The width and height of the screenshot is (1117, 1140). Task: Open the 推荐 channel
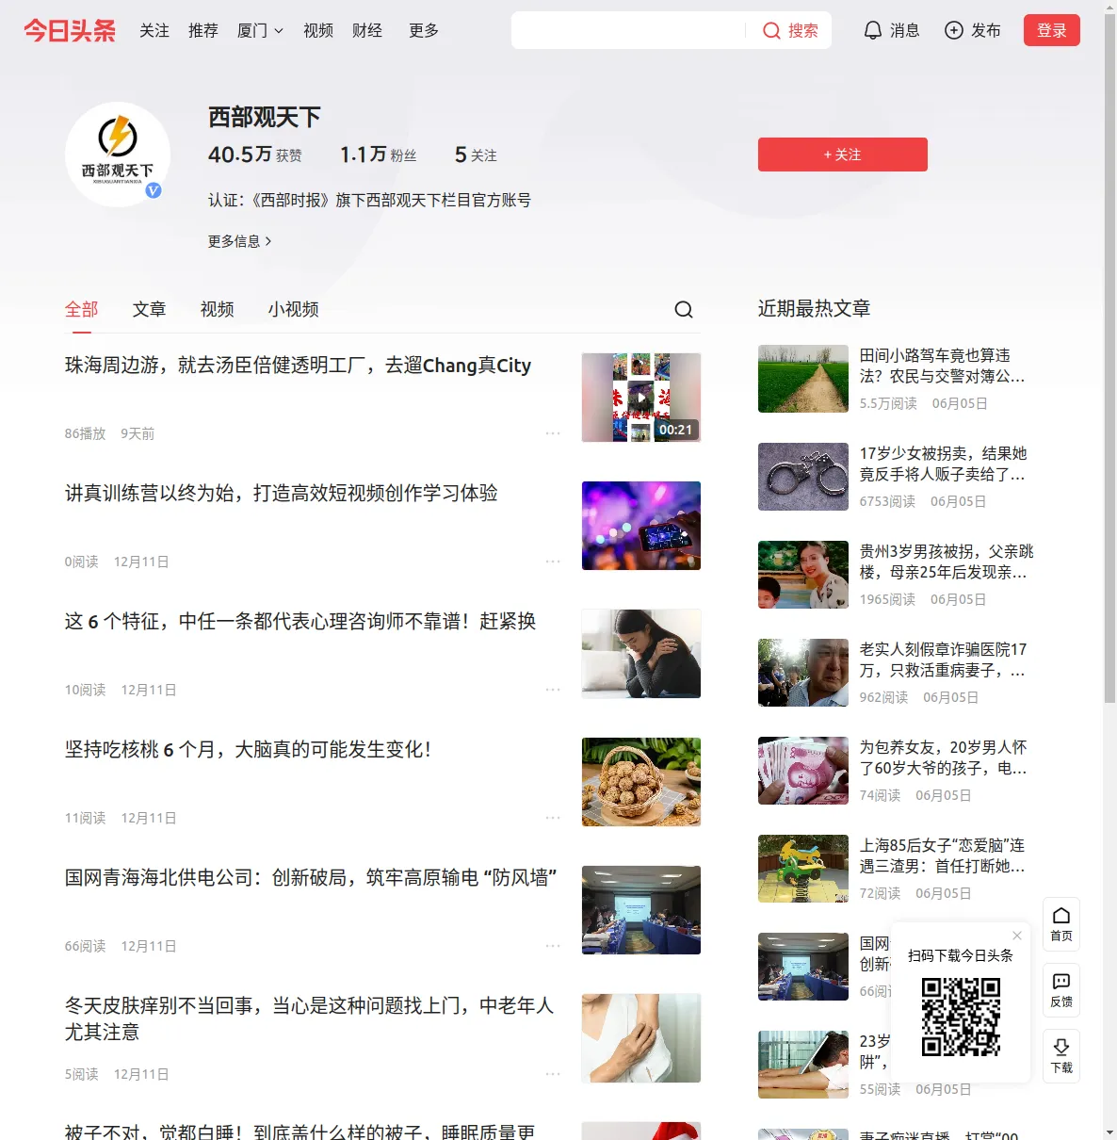coord(203,30)
